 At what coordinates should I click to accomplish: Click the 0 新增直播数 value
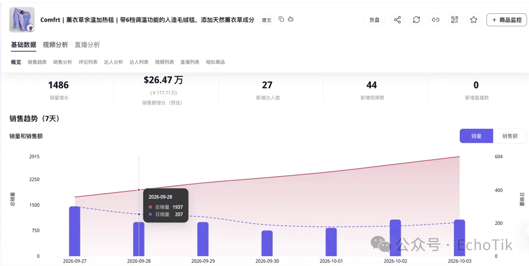tap(477, 85)
